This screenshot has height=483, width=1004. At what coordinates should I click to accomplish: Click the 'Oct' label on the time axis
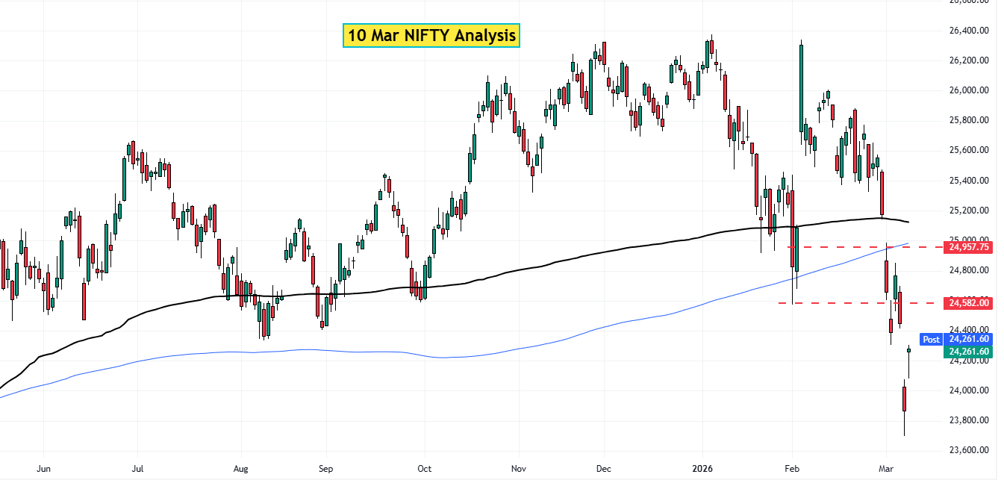423,469
